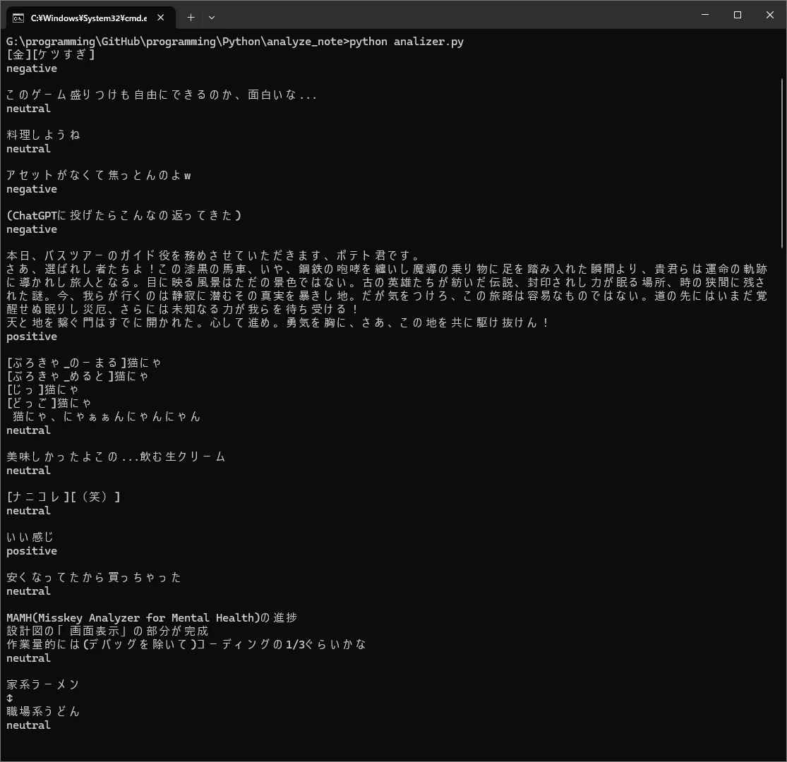Click the up-down arrow symbol line

pos(10,698)
